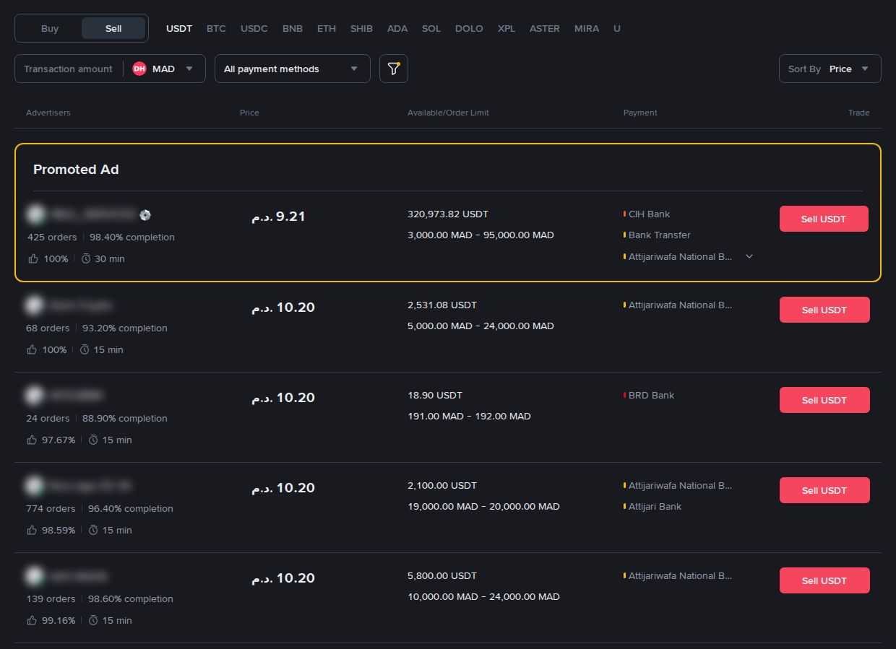The image size is (896, 649).
Task: Click the 320,973.82 USDT available amount
Action: [448, 214]
